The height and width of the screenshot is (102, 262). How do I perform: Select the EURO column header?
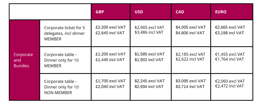coord(232,12)
